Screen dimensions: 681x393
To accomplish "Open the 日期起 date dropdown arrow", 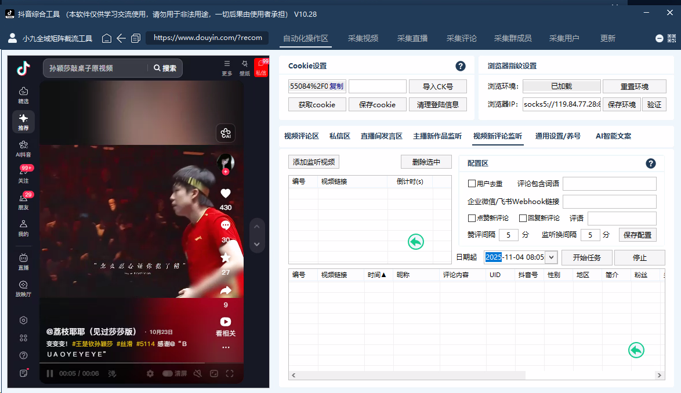I will click(x=551, y=257).
